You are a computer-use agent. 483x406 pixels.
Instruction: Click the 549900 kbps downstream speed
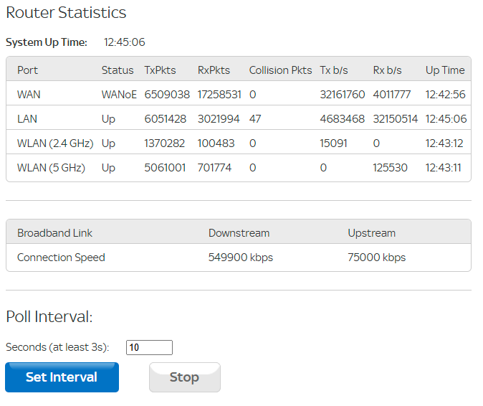coord(241,258)
